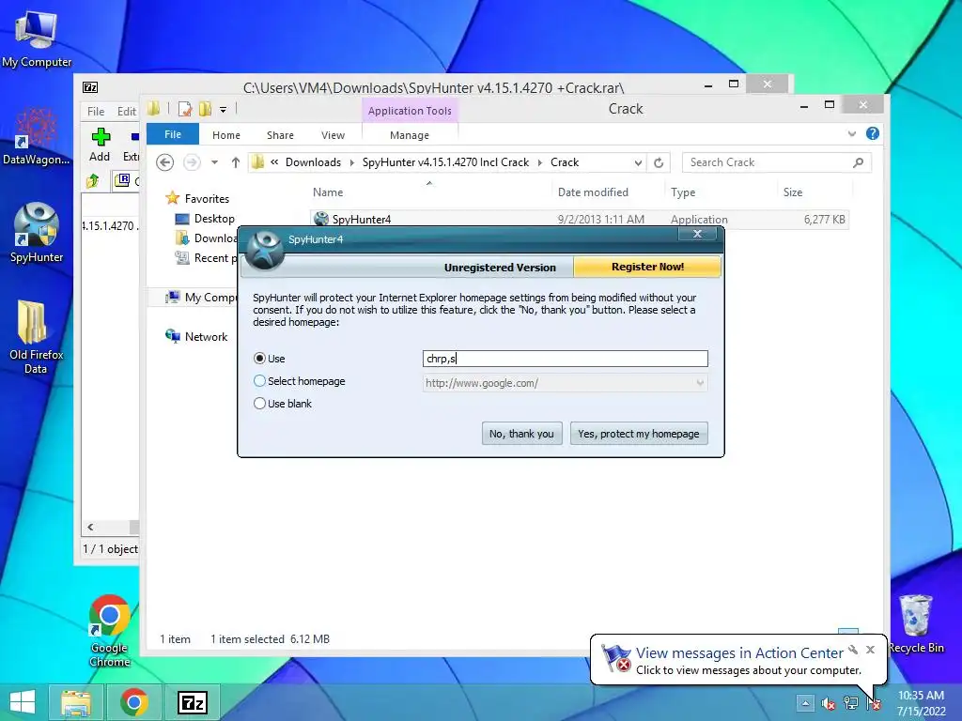This screenshot has height=721, width=962.
Task: Switch to 7-Zip in the taskbar
Action: [192, 702]
